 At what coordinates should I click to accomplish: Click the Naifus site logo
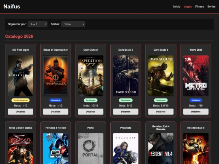12,6
